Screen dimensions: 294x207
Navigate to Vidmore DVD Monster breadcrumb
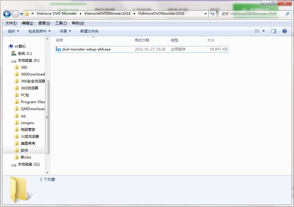click(57, 14)
